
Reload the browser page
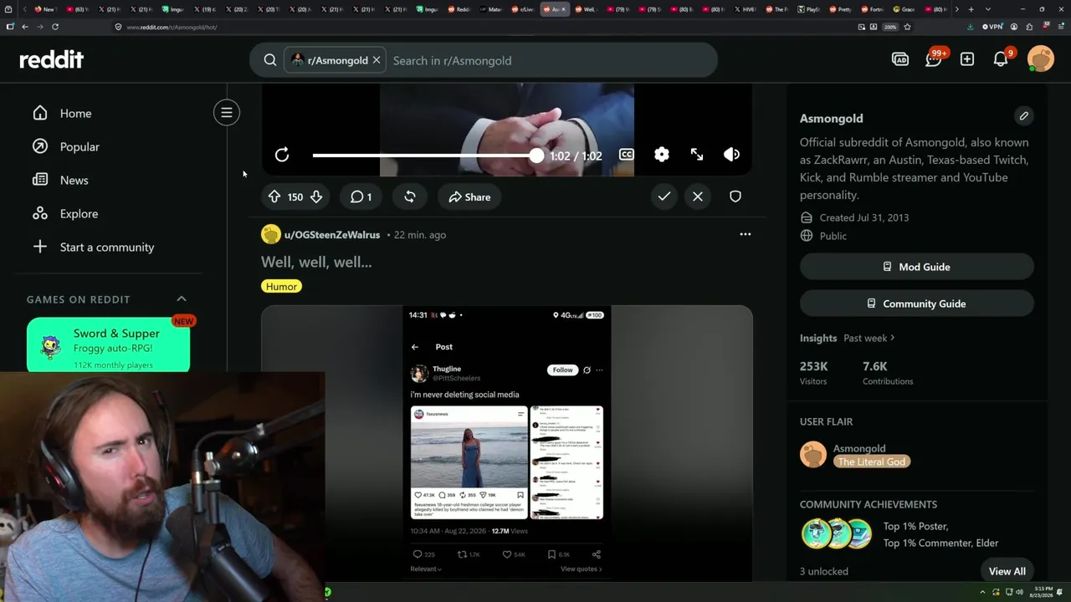(55, 27)
